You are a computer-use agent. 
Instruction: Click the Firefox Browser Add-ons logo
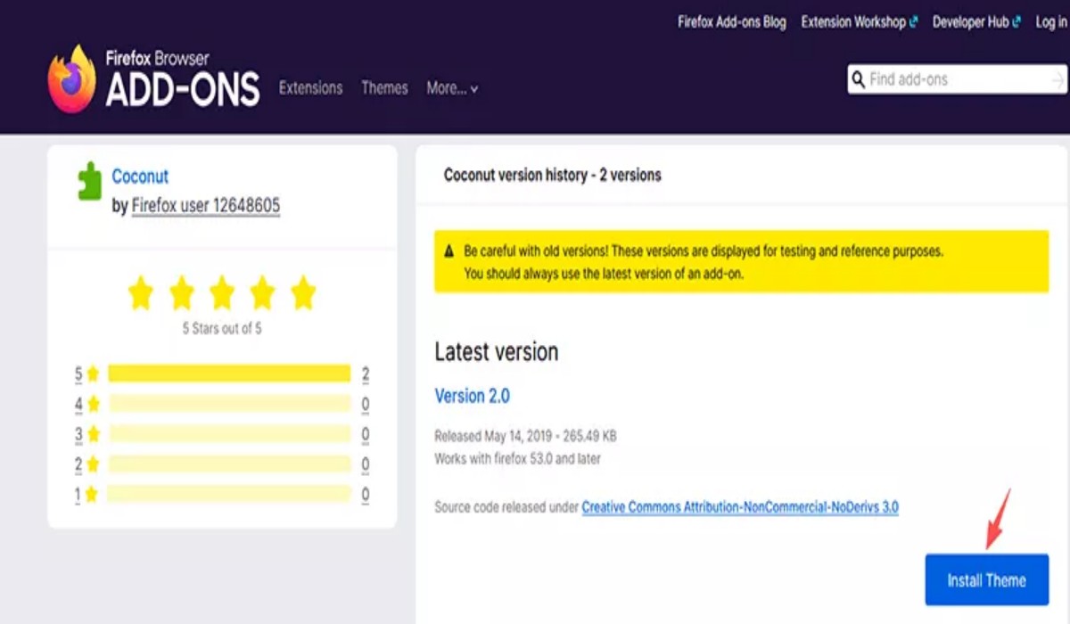[153, 79]
